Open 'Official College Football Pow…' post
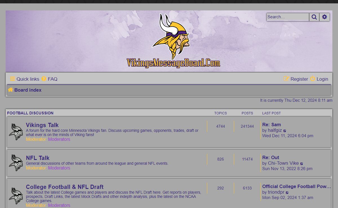This screenshot has height=208, width=338. pyautogui.click(x=297, y=186)
